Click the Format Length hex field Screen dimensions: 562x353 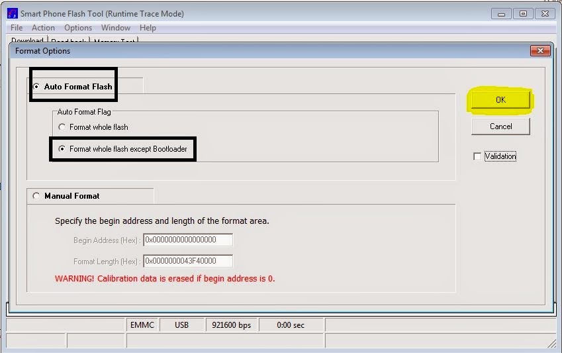188,261
